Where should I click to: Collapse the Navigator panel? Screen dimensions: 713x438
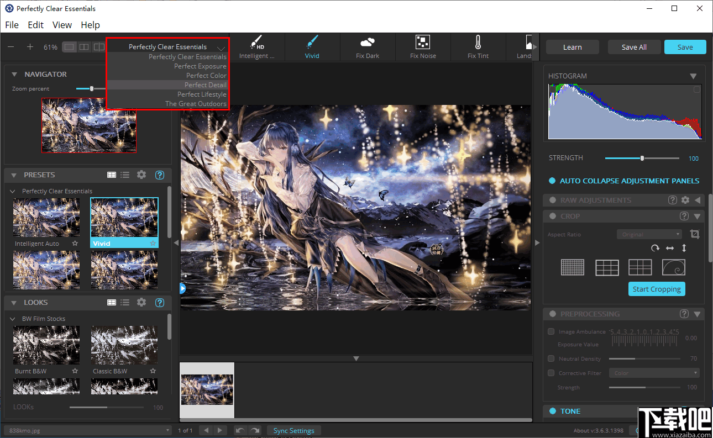click(14, 74)
